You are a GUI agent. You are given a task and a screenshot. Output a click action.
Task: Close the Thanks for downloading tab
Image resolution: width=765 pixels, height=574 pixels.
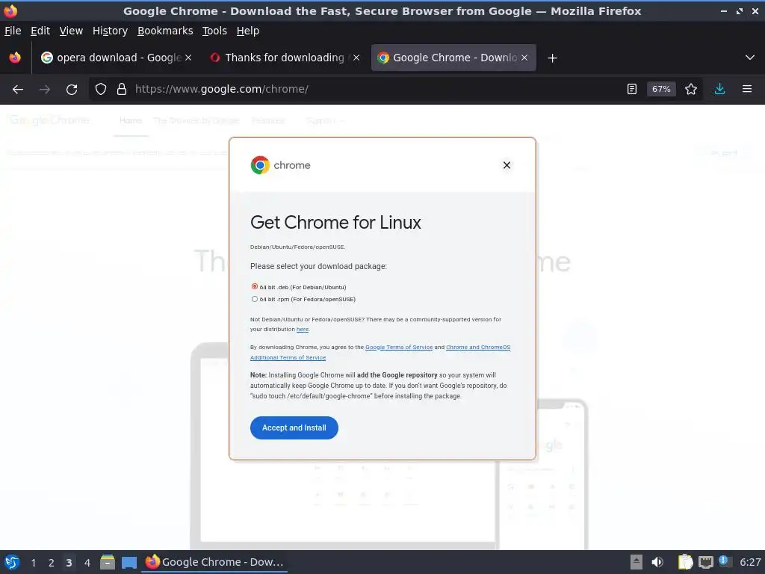tap(356, 58)
